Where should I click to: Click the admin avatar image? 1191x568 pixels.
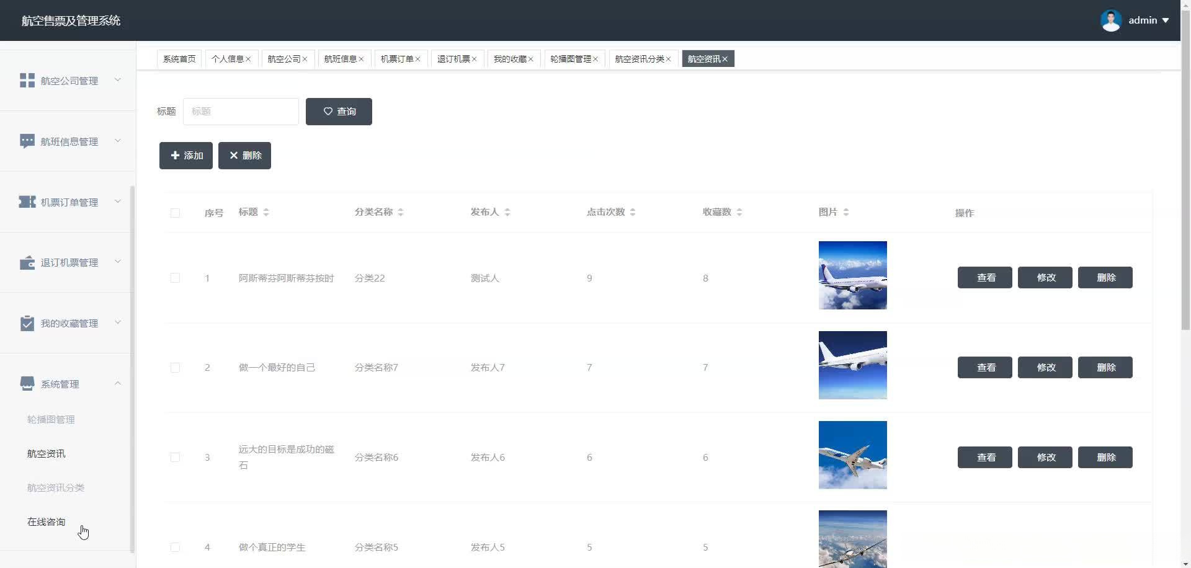[x=1112, y=20]
